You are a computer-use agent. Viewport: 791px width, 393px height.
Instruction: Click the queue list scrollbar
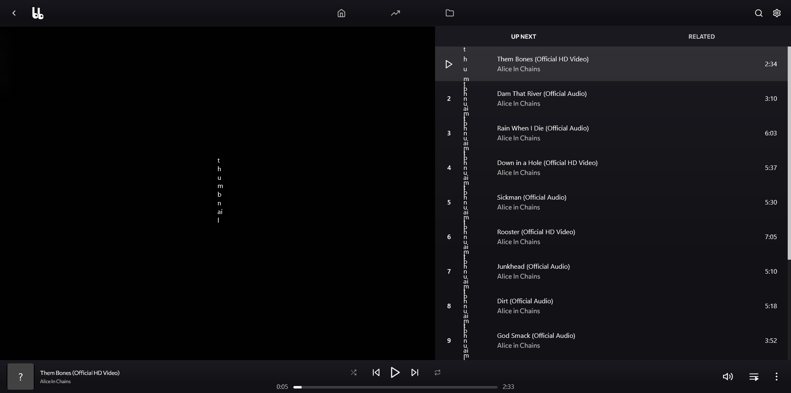(789, 153)
